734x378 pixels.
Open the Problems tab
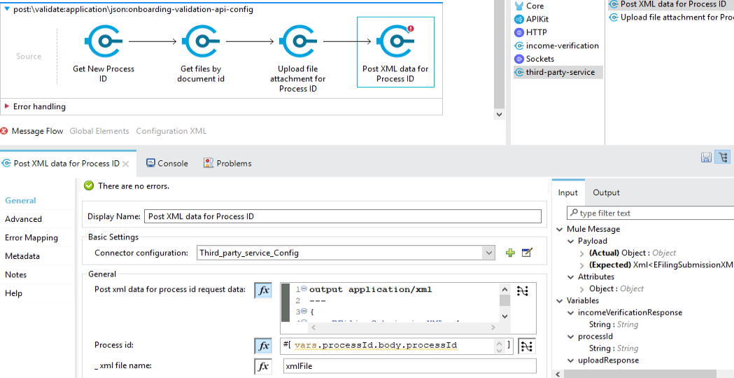[x=227, y=164]
